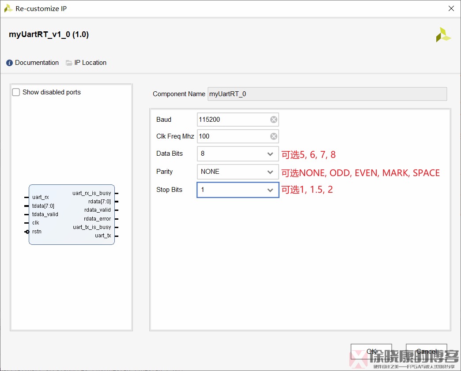Click the Stop Bits label
Screen dimensions: 461x371
pyautogui.click(x=170, y=190)
